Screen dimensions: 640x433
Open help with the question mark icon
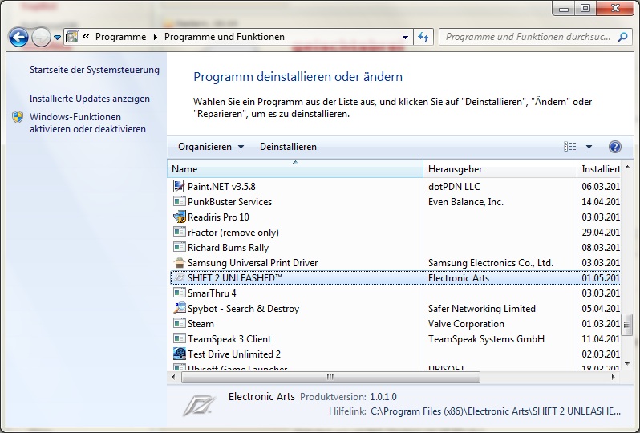614,147
